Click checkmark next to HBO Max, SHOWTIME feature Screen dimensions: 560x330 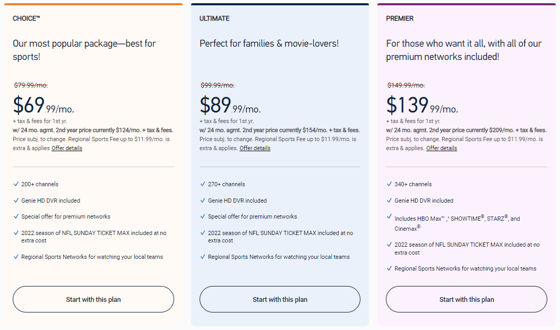point(389,218)
